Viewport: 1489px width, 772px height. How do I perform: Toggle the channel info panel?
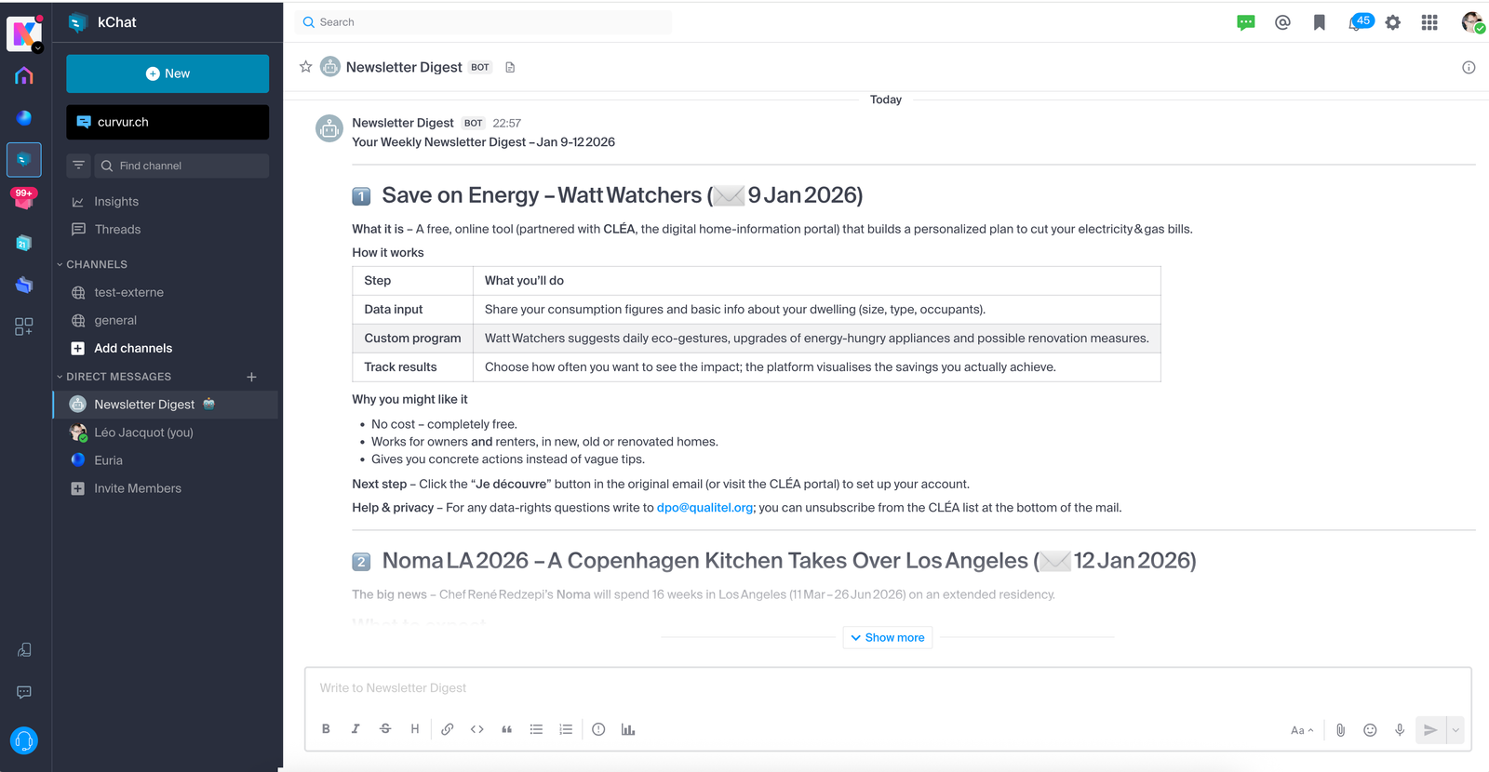1469,67
